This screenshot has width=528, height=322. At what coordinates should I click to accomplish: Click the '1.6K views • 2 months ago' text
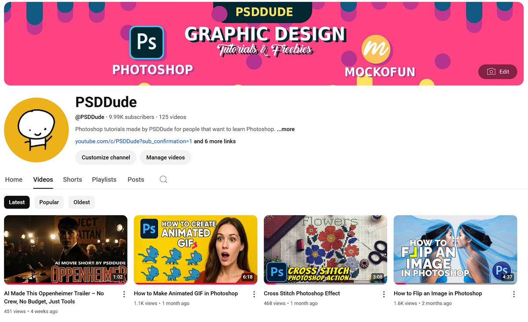click(x=422, y=304)
